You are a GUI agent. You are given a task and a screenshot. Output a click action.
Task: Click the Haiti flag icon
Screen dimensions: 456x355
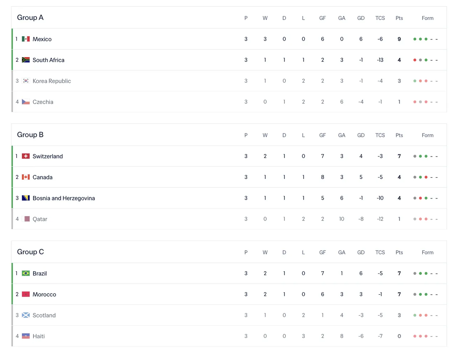[x=26, y=336]
